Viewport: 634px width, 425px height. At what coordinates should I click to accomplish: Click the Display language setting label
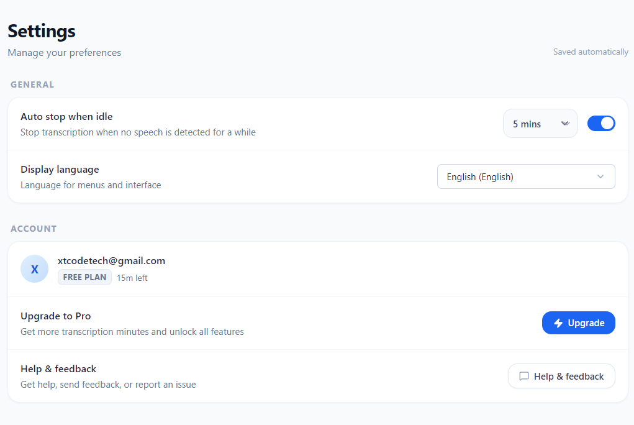point(60,170)
